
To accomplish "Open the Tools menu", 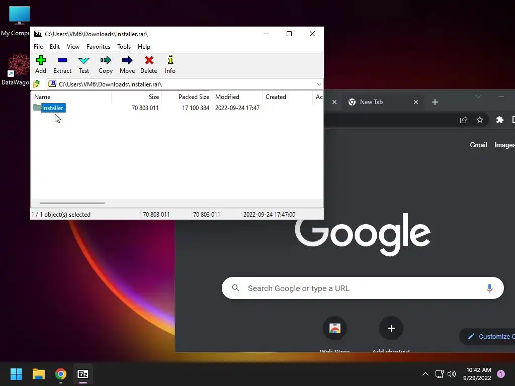I will click(x=124, y=47).
